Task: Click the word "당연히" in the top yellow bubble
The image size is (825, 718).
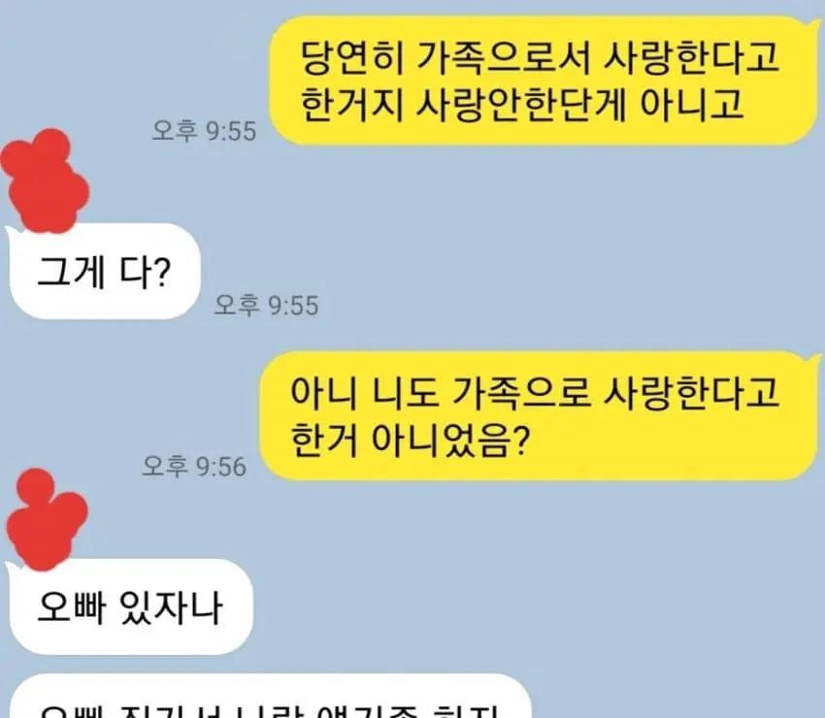Action: coord(352,57)
